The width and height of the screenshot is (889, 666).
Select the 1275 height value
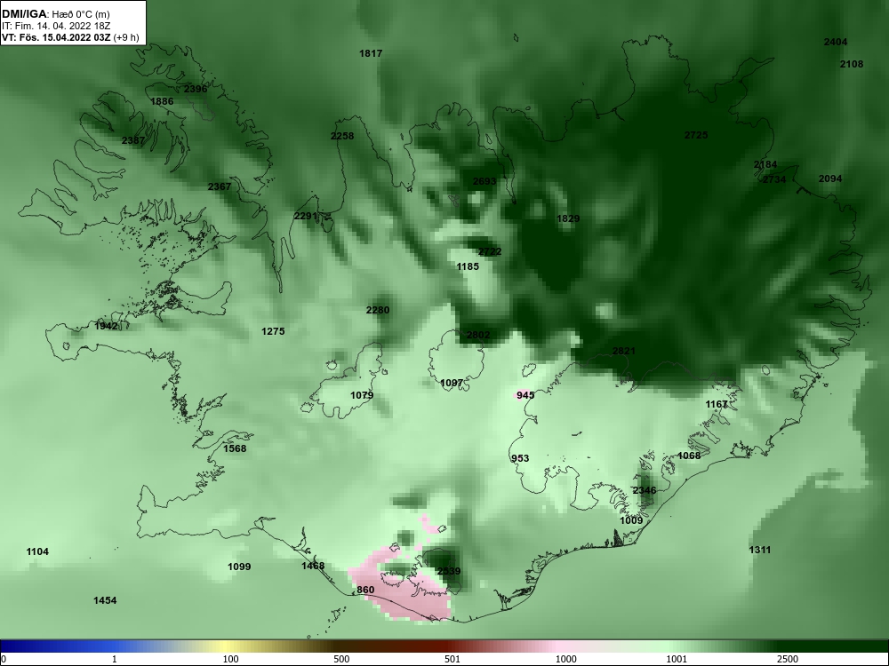273,331
